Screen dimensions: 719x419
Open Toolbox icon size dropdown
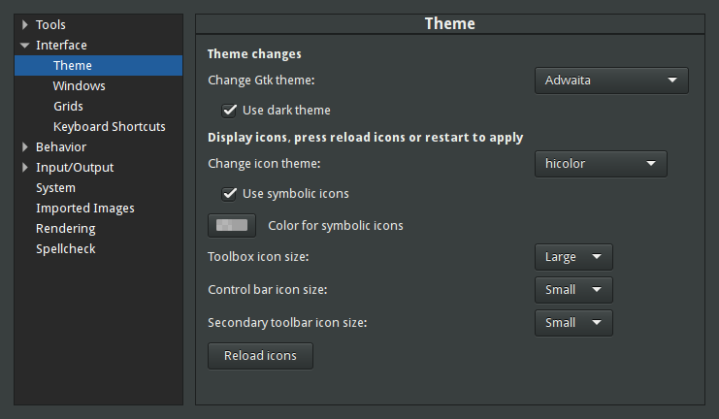click(x=573, y=257)
